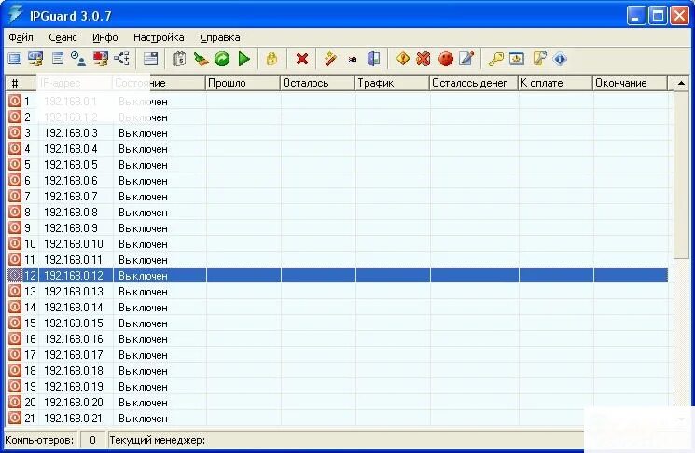Viewport: 695px width, 453px height.
Task: Open the Справка menu
Action: coord(220,37)
